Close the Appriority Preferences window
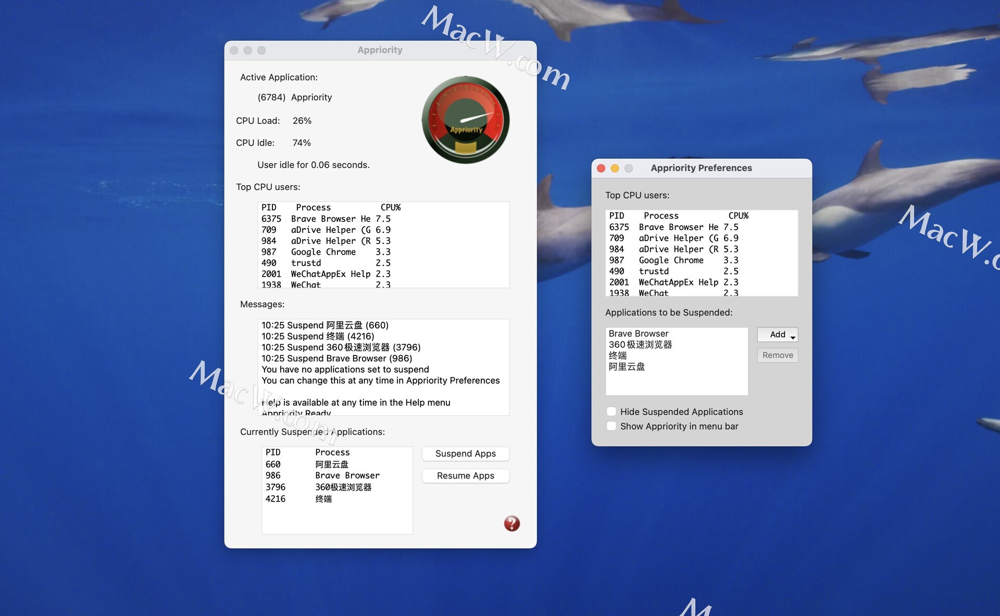The image size is (1000, 616). [601, 168]
